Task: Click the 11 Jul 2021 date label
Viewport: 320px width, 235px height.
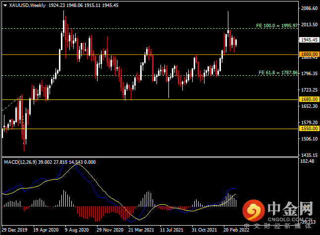Action: click(x=171, y=230)
